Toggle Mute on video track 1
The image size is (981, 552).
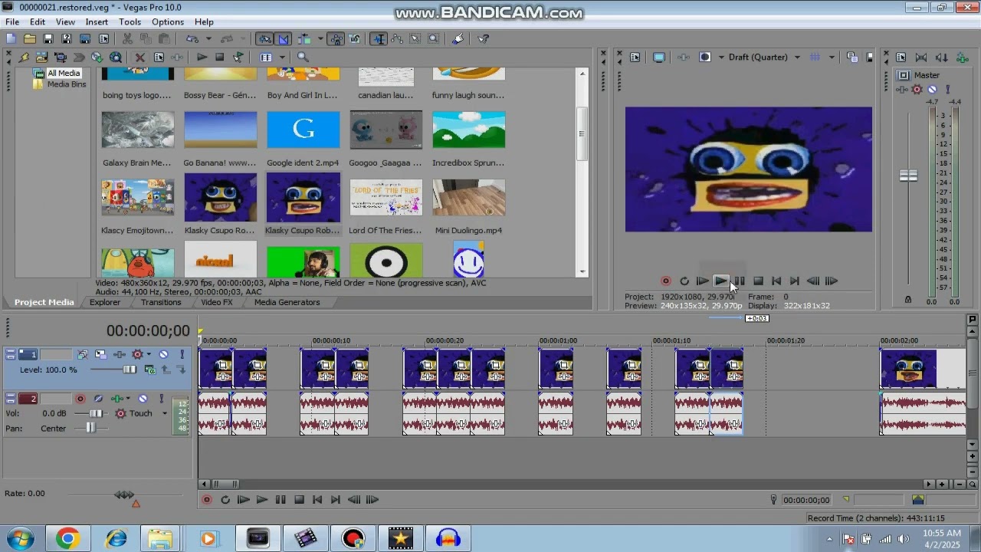(x=163, y=354)
